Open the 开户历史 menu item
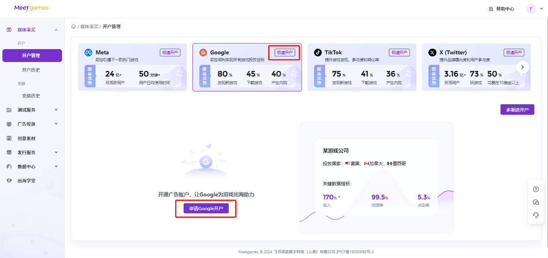This screenshot has height=258, width=548. coord(32,69)
